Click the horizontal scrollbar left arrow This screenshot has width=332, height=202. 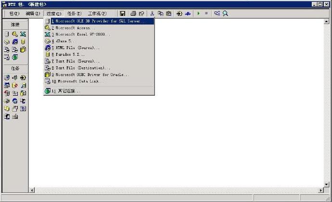point(32,190)
